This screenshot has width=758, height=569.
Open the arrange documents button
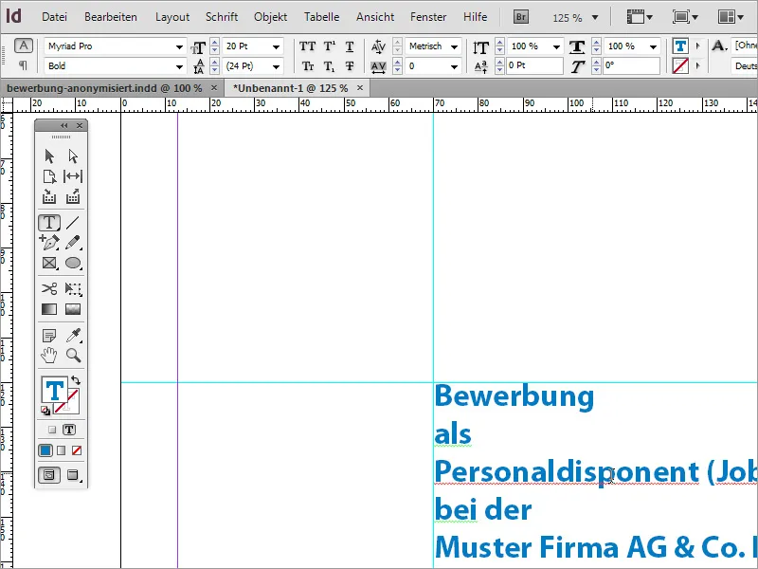pos(731,17)
